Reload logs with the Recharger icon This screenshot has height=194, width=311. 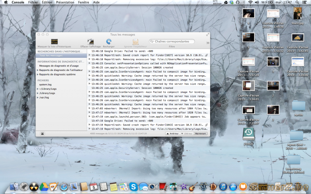109,41
